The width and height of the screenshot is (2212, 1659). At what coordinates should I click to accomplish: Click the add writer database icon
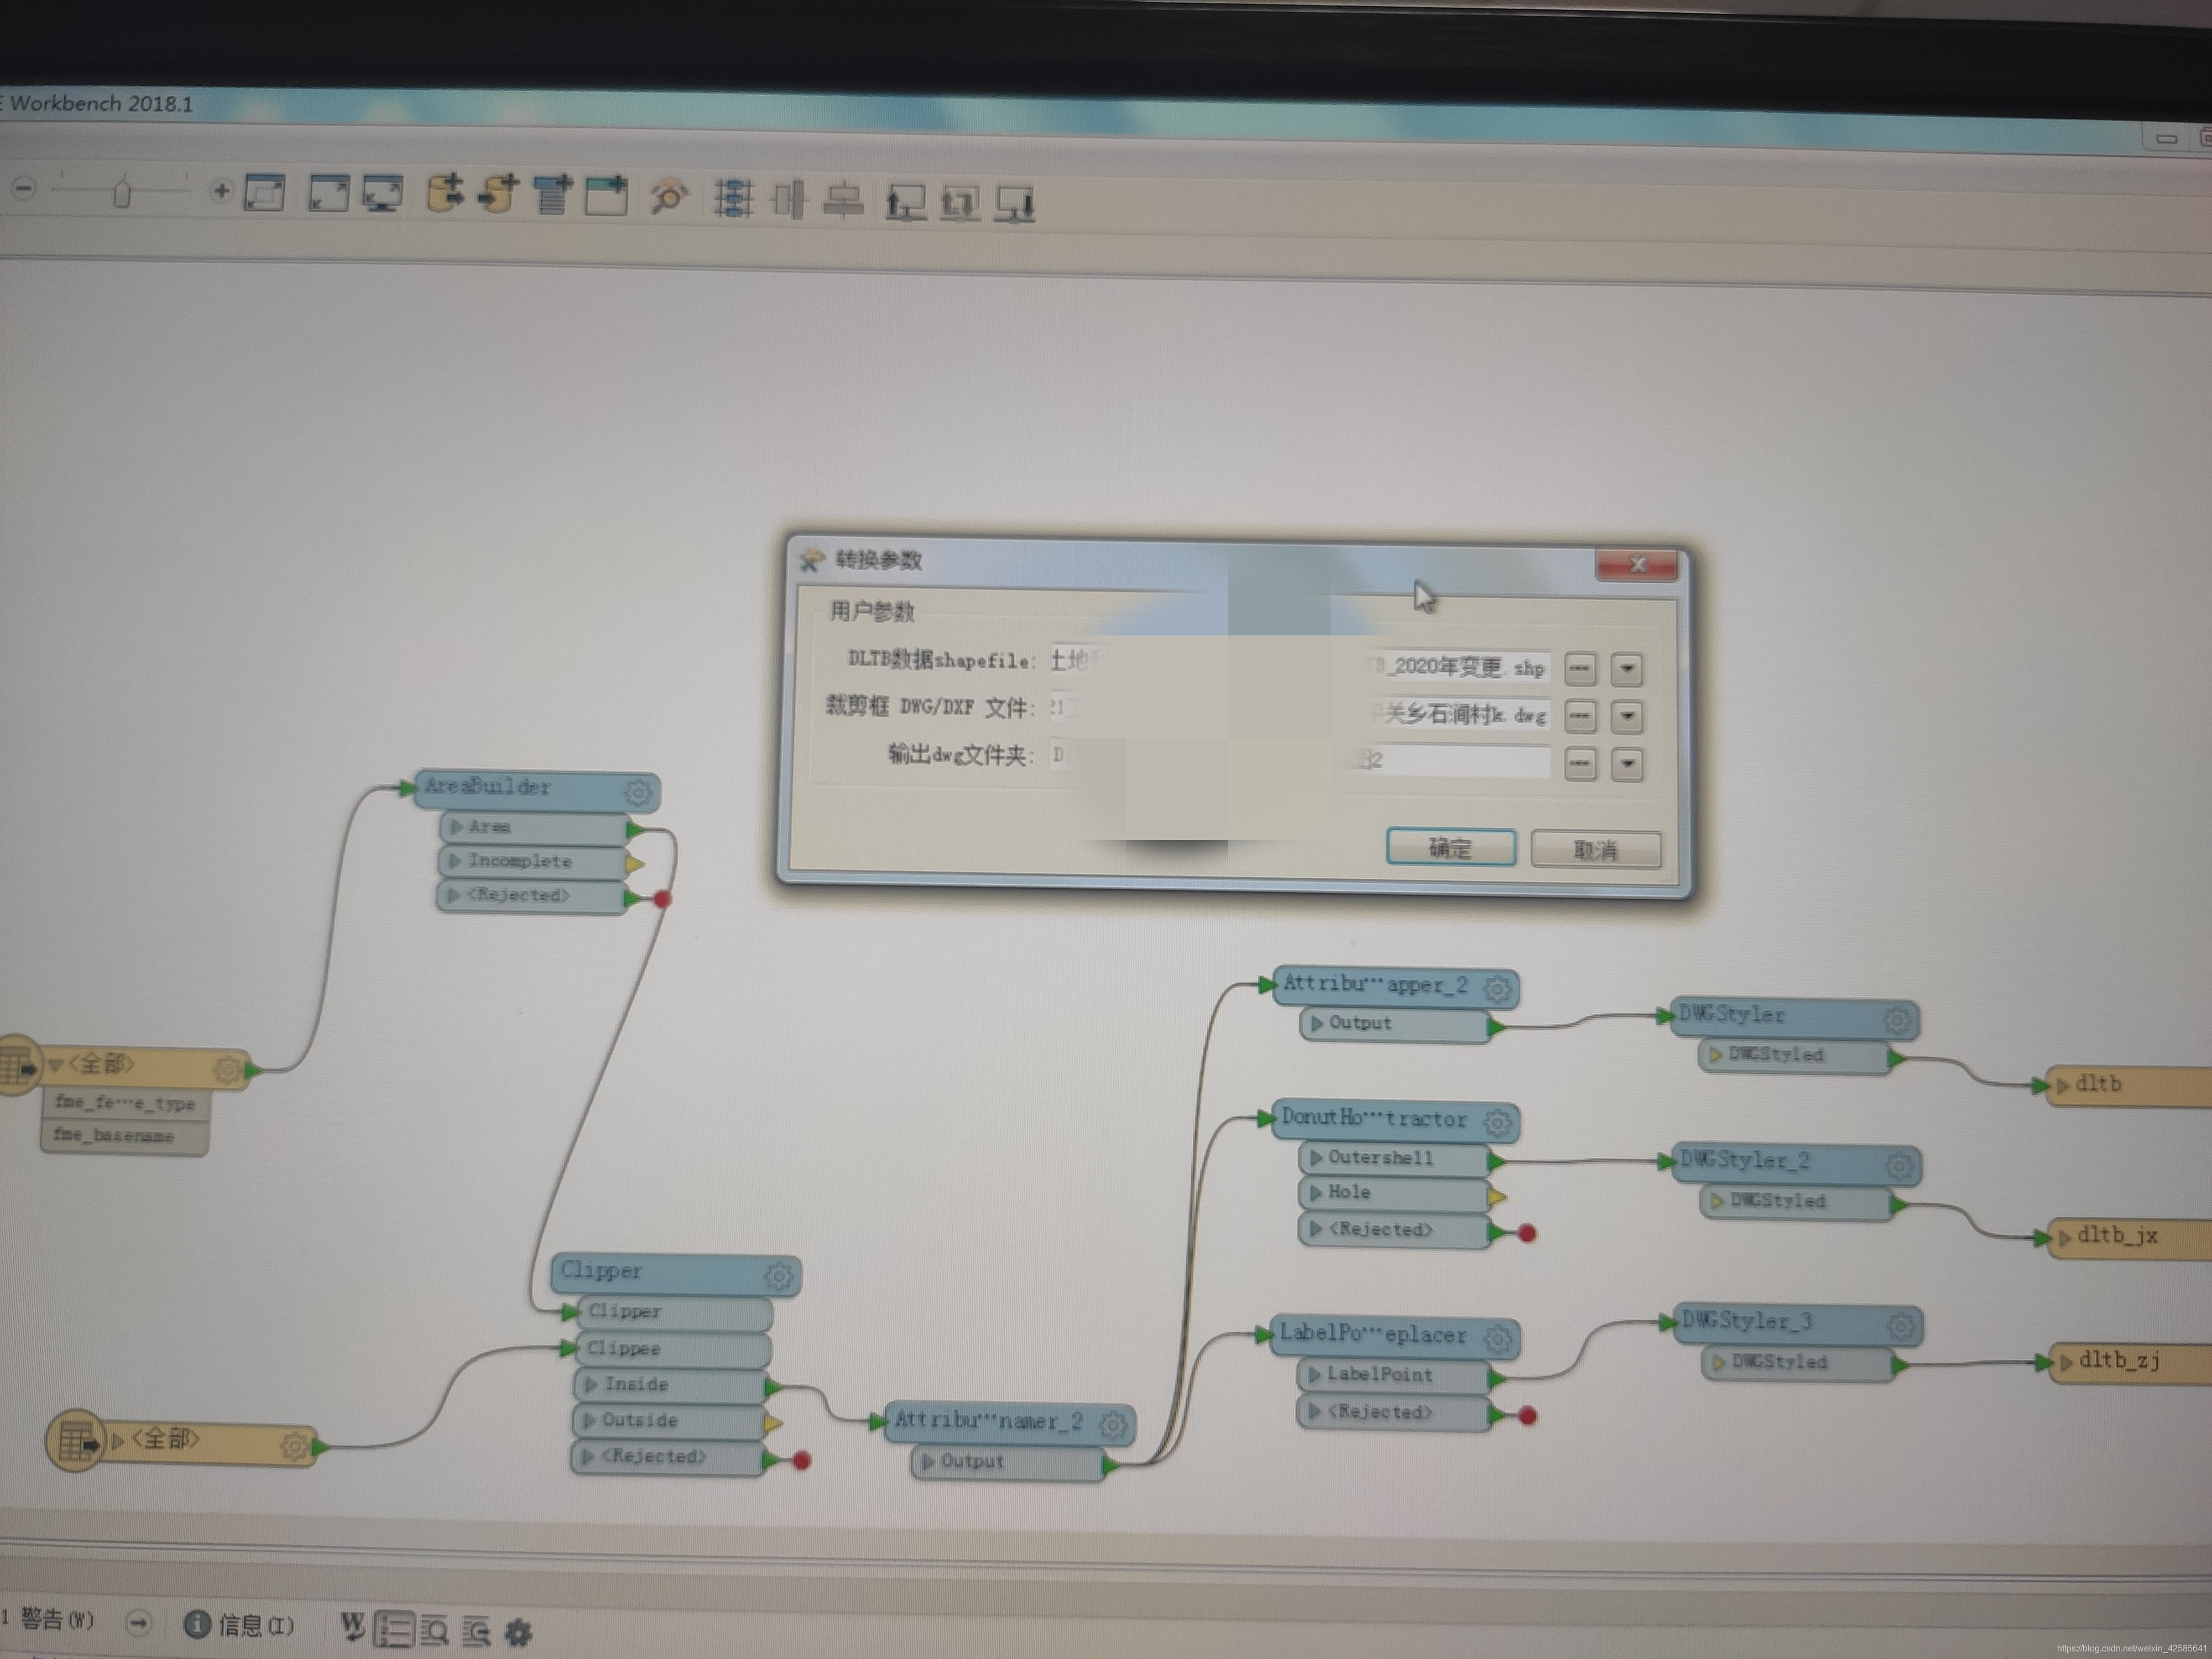(499, 194)
